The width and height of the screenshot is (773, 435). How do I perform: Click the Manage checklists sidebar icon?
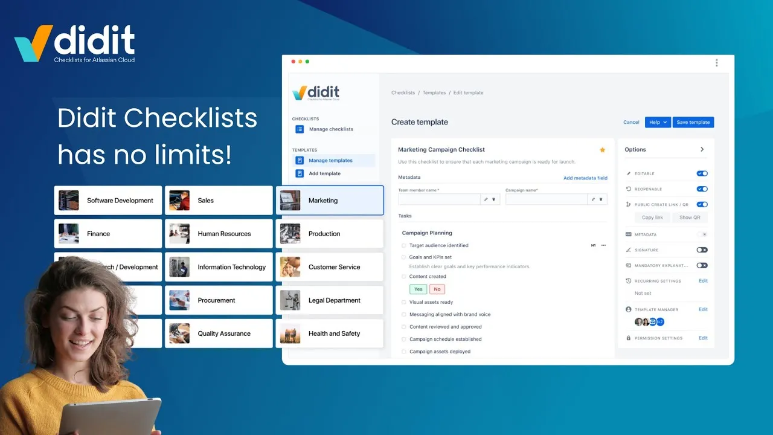tap(300, 129)
